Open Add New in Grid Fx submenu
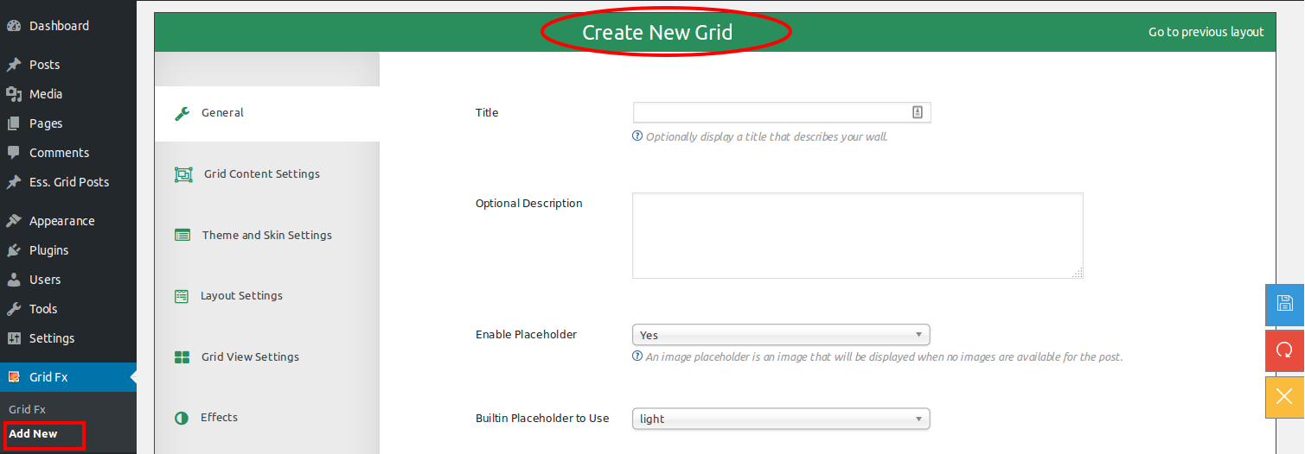Image resolution: width=1305 pixels, height=454 pixels. [x=33, y=434]
